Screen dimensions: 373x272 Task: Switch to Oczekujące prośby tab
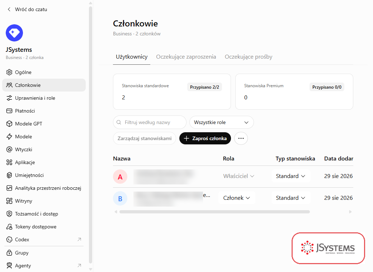(x=249, y=57)
